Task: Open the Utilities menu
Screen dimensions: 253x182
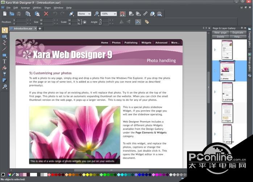Action: point(37,8)
